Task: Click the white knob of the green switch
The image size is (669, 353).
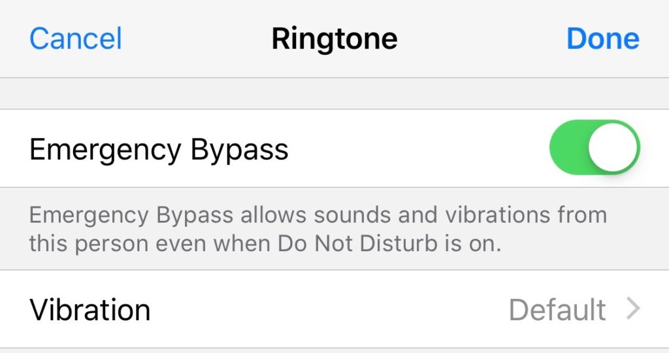Action: 613,147
